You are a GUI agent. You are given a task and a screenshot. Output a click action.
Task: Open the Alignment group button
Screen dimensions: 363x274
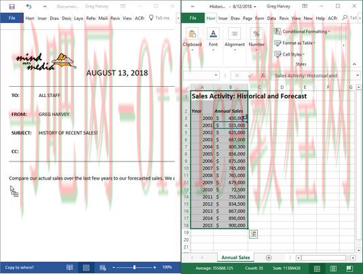[x=235, y=39]
